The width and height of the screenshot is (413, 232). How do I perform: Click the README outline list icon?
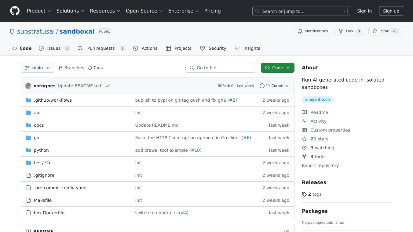click(286, 231)
